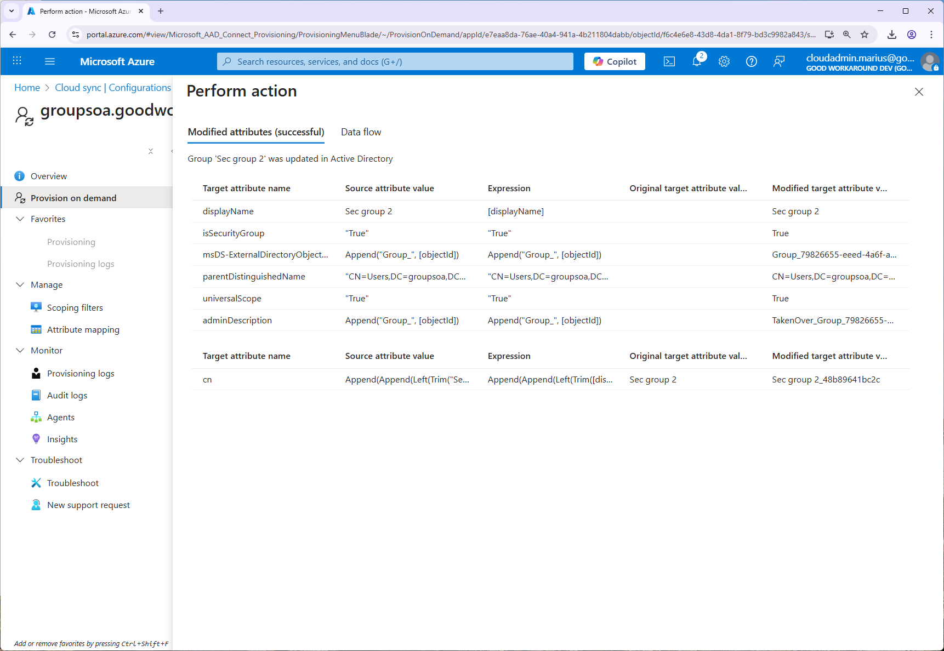This screenshot has width=944, height=651.
Task: Open Agents page
Action: [x=60, y=417]
